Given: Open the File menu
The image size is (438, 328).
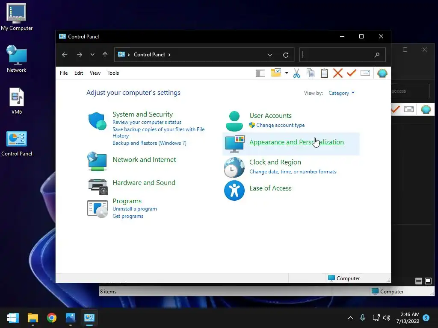Looking at the screenshot, I should (64, 73).
